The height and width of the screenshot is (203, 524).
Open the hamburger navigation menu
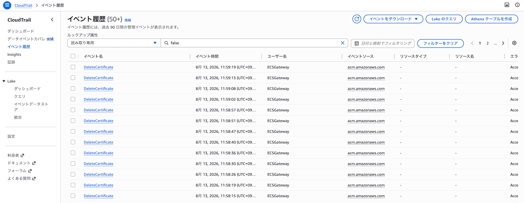(x=7, y=5)
